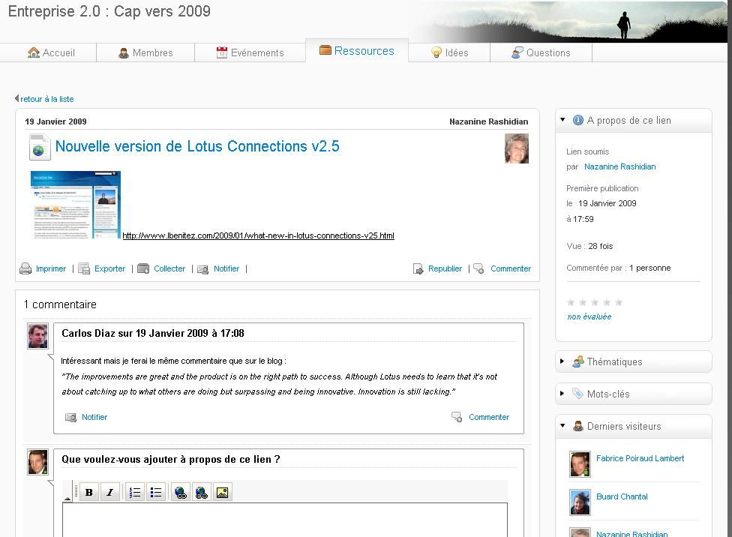
Task: Open Buard Chantal's profile link
Action: [622, 496]
